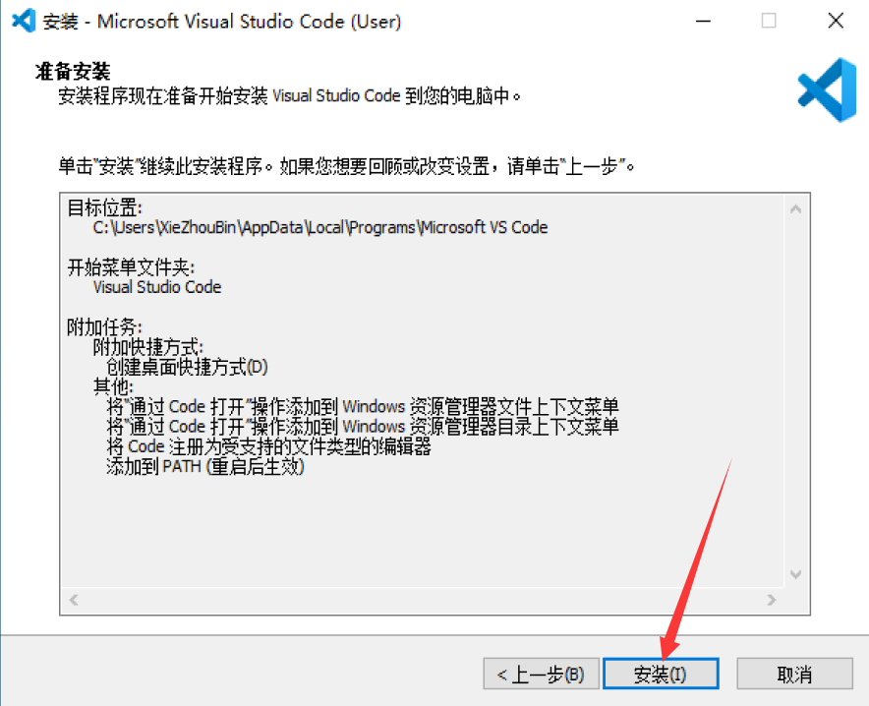Click the large VS Code logo image
Screen dimensions: 869x706
[826, 89]
